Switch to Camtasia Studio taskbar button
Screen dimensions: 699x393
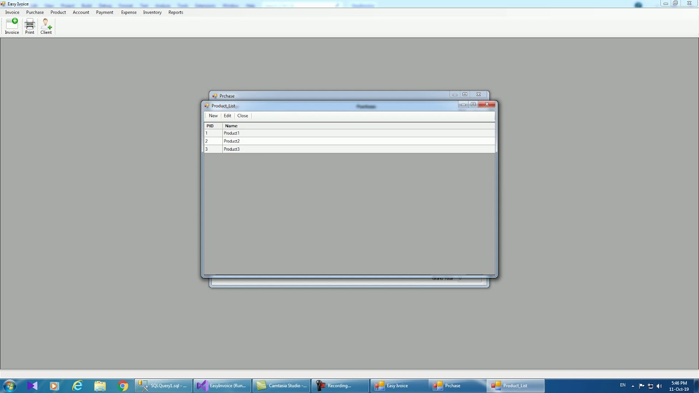tap(281, 386)
